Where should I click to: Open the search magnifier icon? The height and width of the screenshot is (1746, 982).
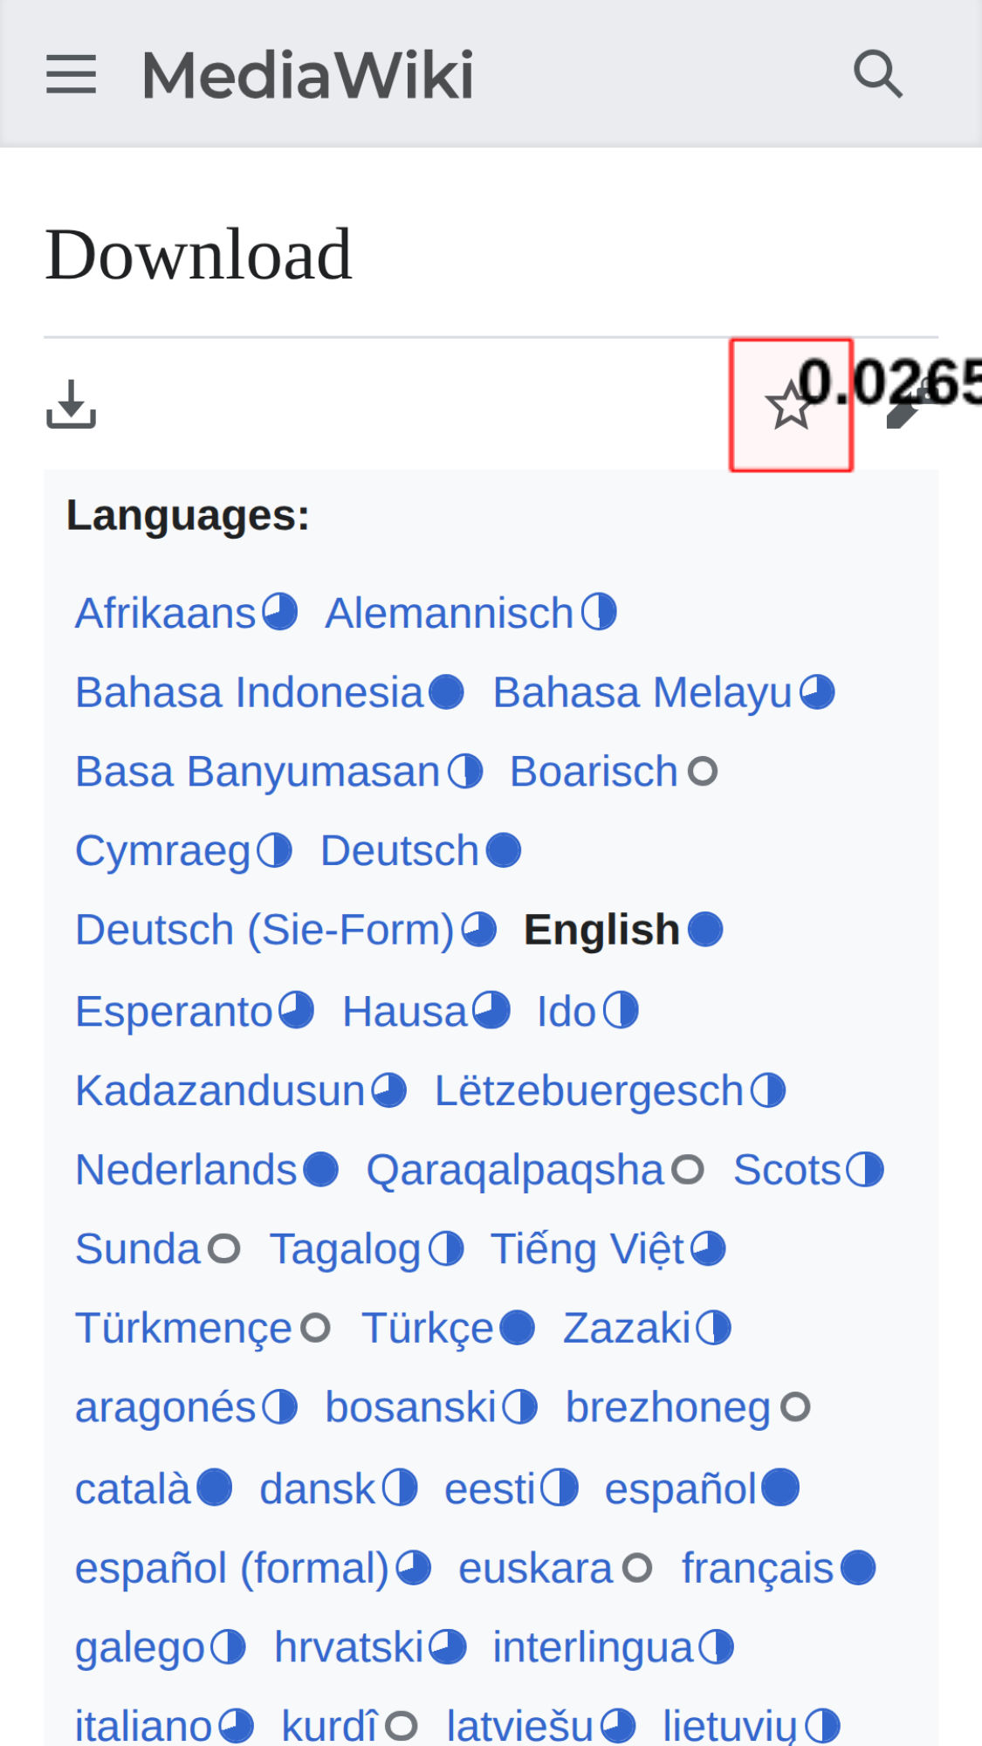pos(877,74)
